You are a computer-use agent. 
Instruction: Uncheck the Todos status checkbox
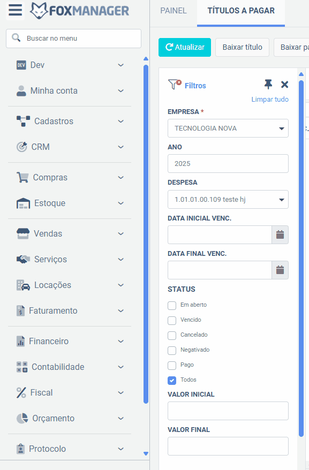[x=172, y=381]
